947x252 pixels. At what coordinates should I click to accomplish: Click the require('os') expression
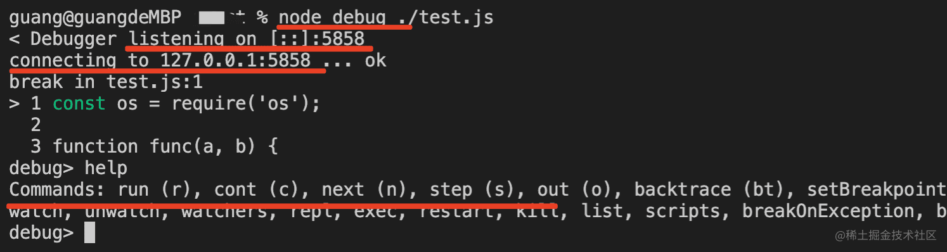click(x=240, y=104)
